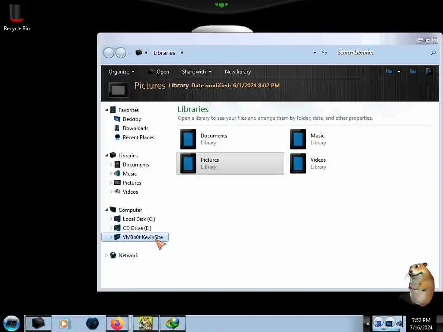This screenshot has width=443, height=332.
Task: Select VM0b0t KevinSite in sidebar
Action: (x=135, y=237)
